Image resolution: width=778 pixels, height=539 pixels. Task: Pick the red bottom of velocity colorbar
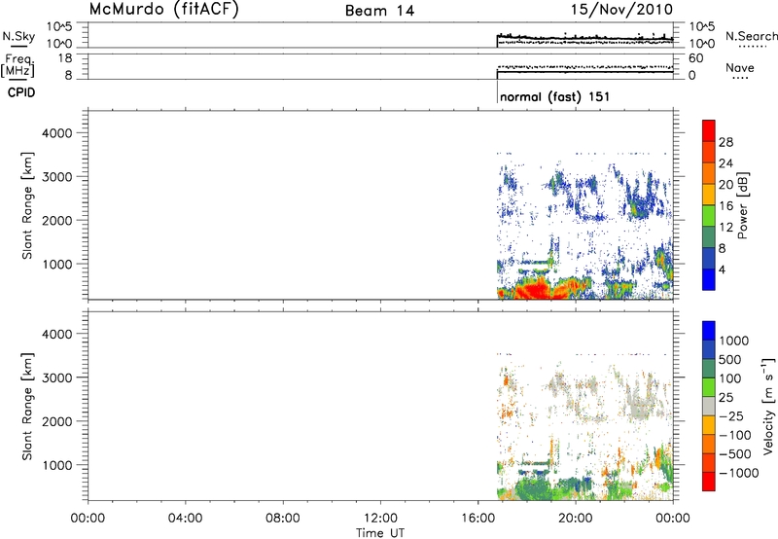pos(709,482)
